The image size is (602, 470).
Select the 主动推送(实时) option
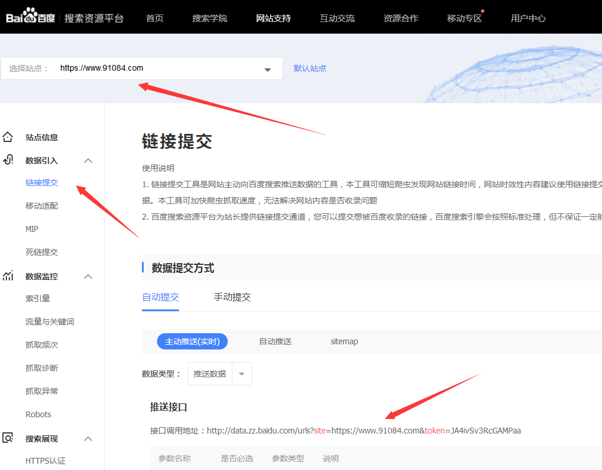(192, 341)
